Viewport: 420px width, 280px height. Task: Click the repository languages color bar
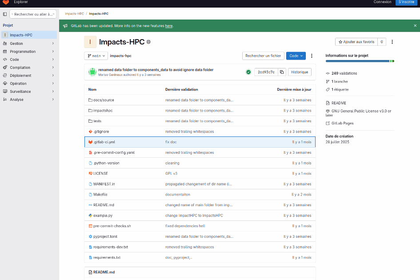click(360, 61)
